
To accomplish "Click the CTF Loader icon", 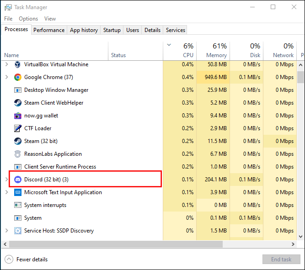I will [18, 128].
